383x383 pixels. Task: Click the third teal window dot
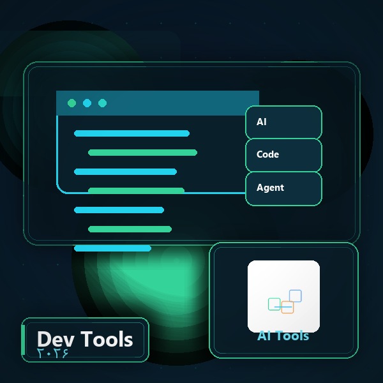[x=102, y=103]
